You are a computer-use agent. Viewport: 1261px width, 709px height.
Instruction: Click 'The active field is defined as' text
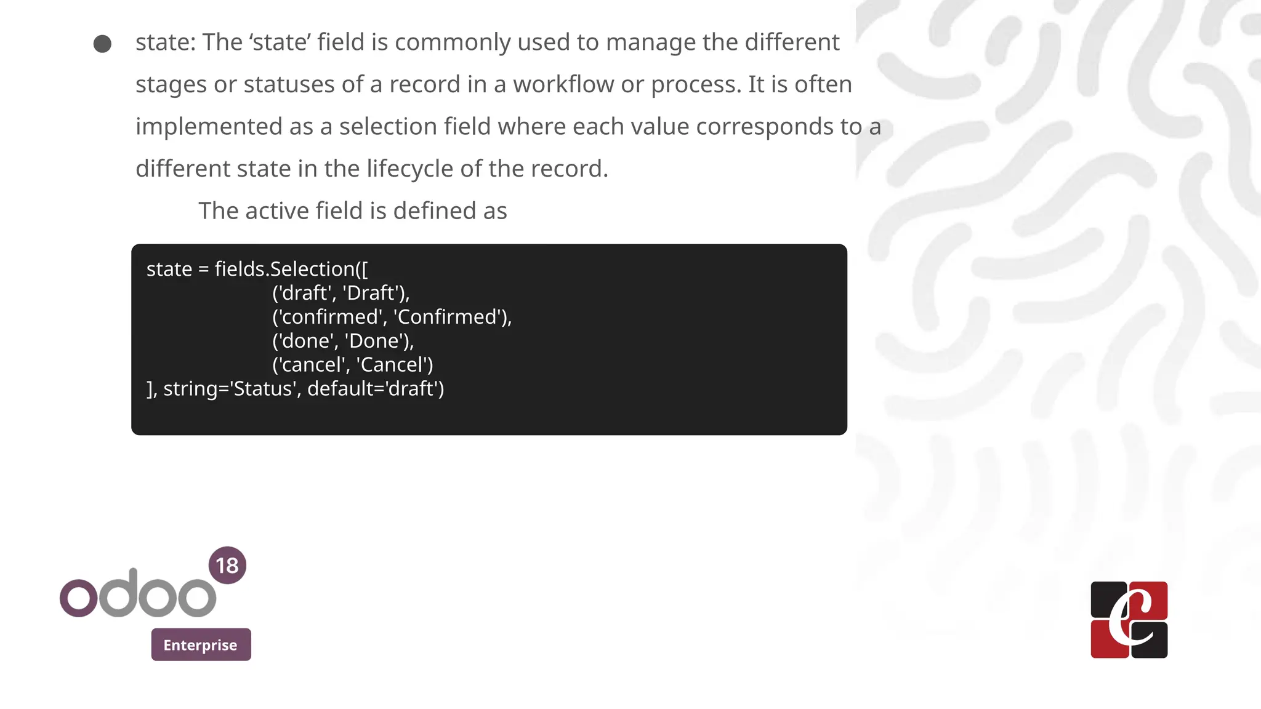coord(352,210)
